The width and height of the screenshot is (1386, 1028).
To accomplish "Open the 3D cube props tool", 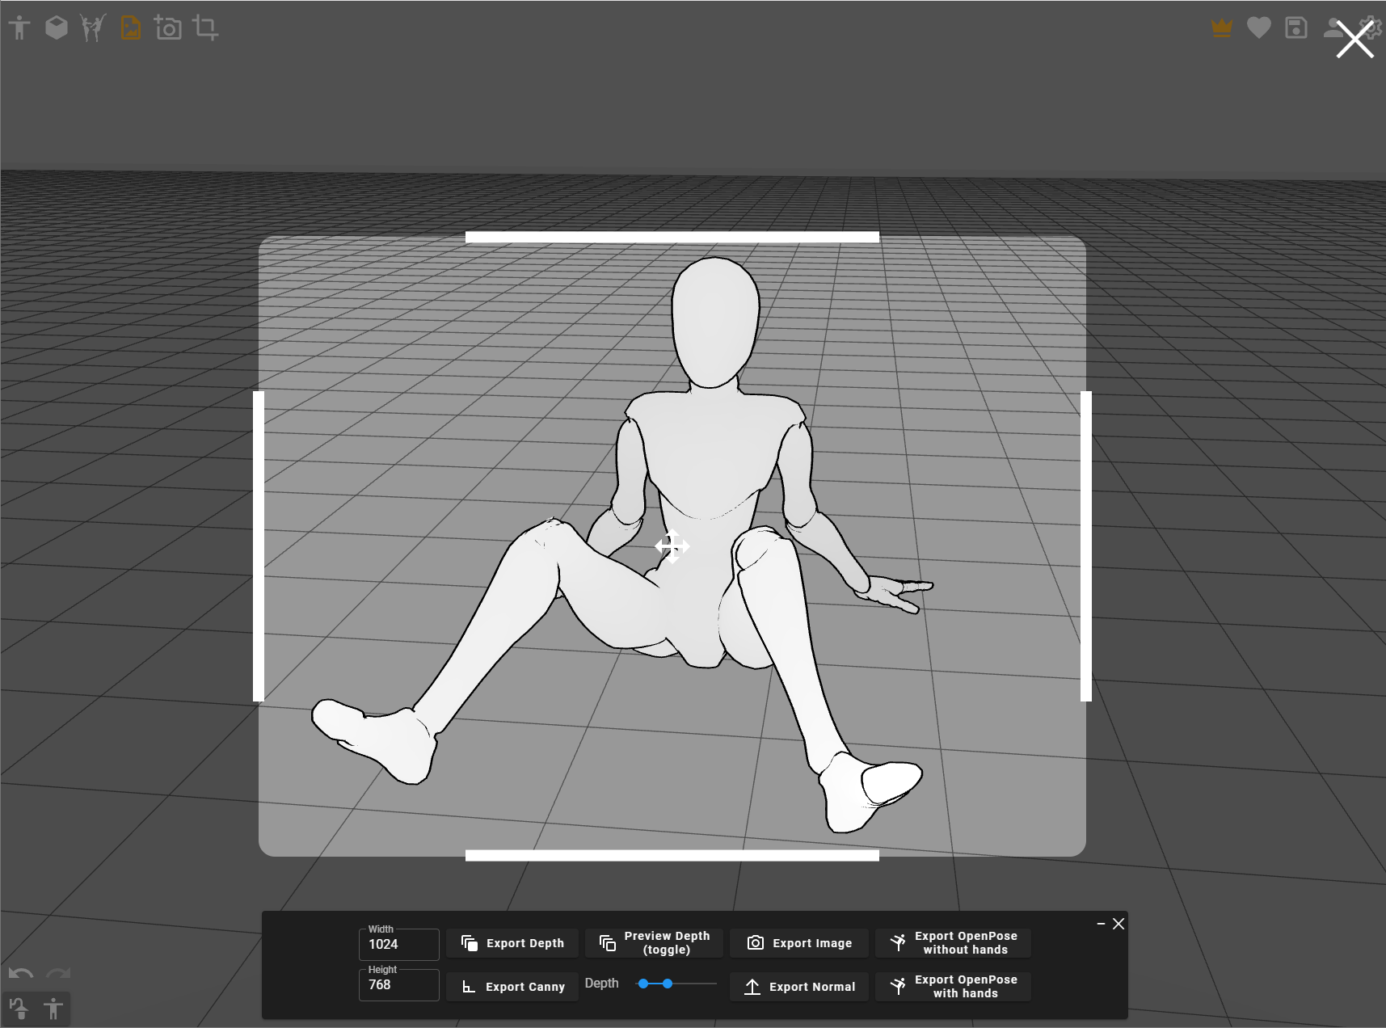I will [x=56, y=28].
